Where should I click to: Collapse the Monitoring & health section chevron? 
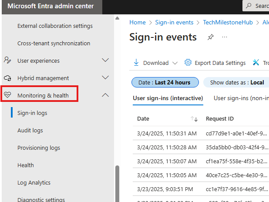point(105,95)
